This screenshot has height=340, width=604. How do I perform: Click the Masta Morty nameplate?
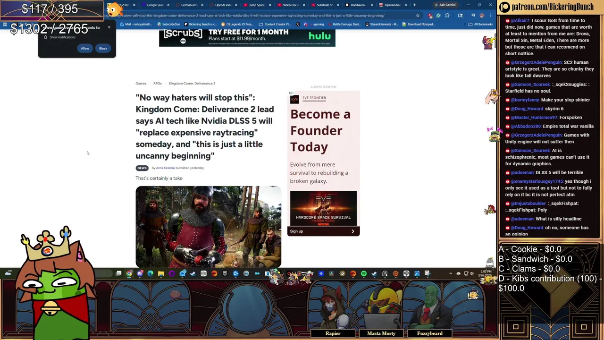pyautogui.click(x=381, y=333)
